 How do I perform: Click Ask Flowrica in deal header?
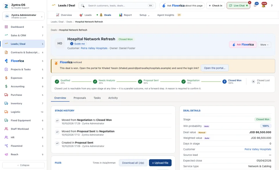click(x=243, y=45)
